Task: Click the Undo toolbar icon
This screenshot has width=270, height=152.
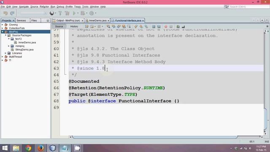Action: pyautogui.click(x=5, y=13)
